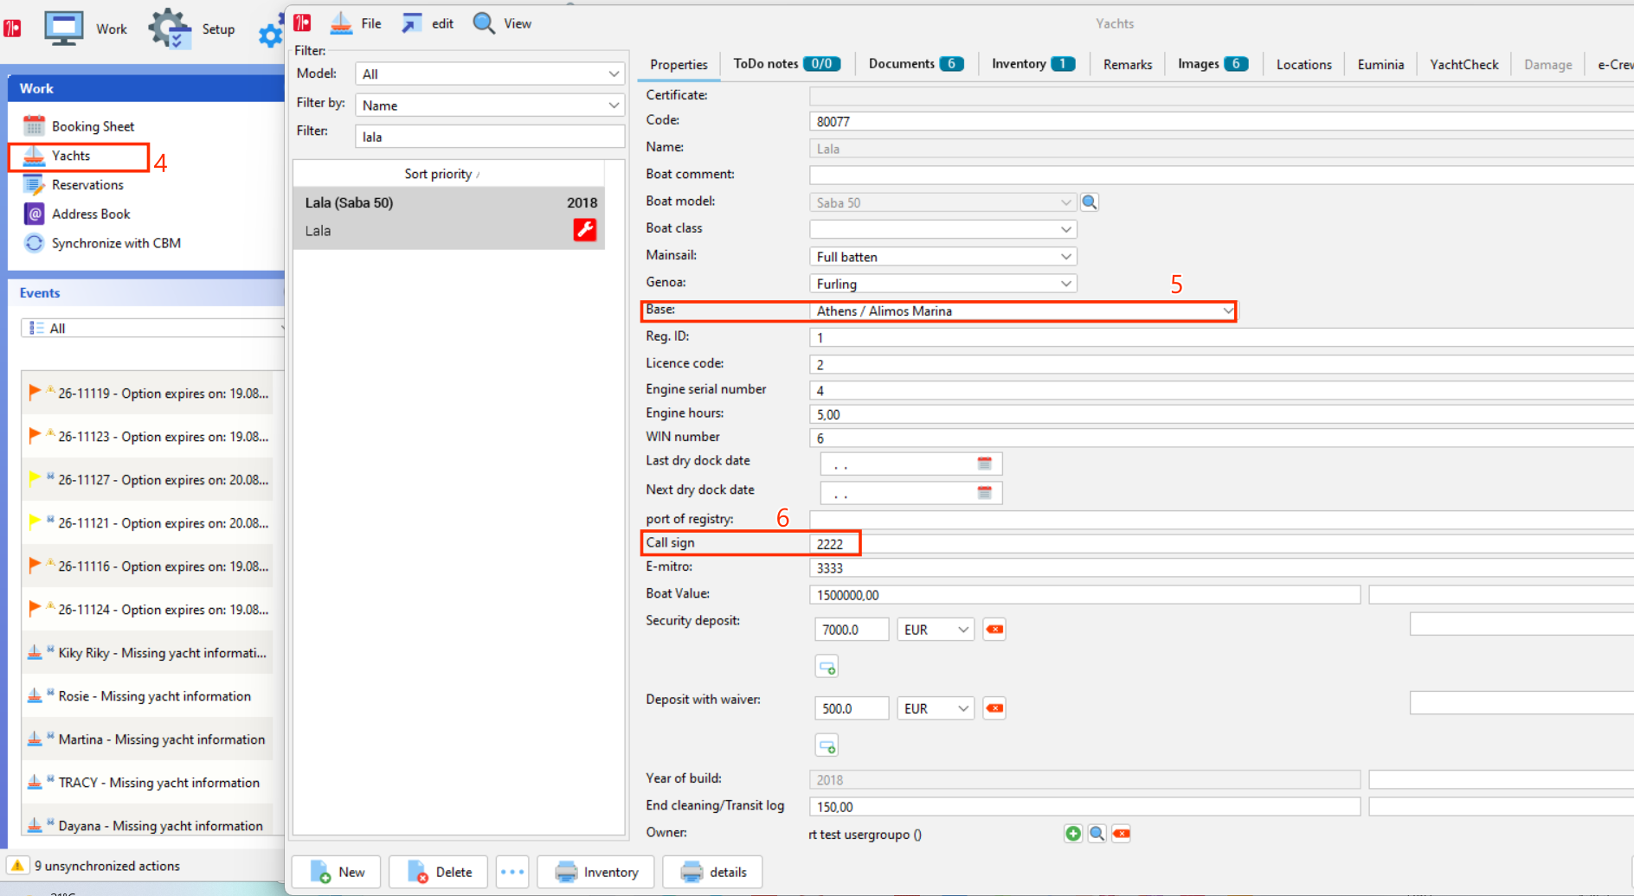Click the E-mitro field 3333

(x=1221, y=568)
